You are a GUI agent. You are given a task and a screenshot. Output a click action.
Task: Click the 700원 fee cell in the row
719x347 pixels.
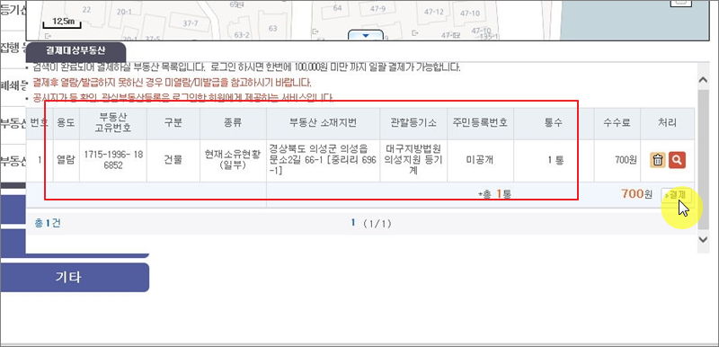[617, 160]
